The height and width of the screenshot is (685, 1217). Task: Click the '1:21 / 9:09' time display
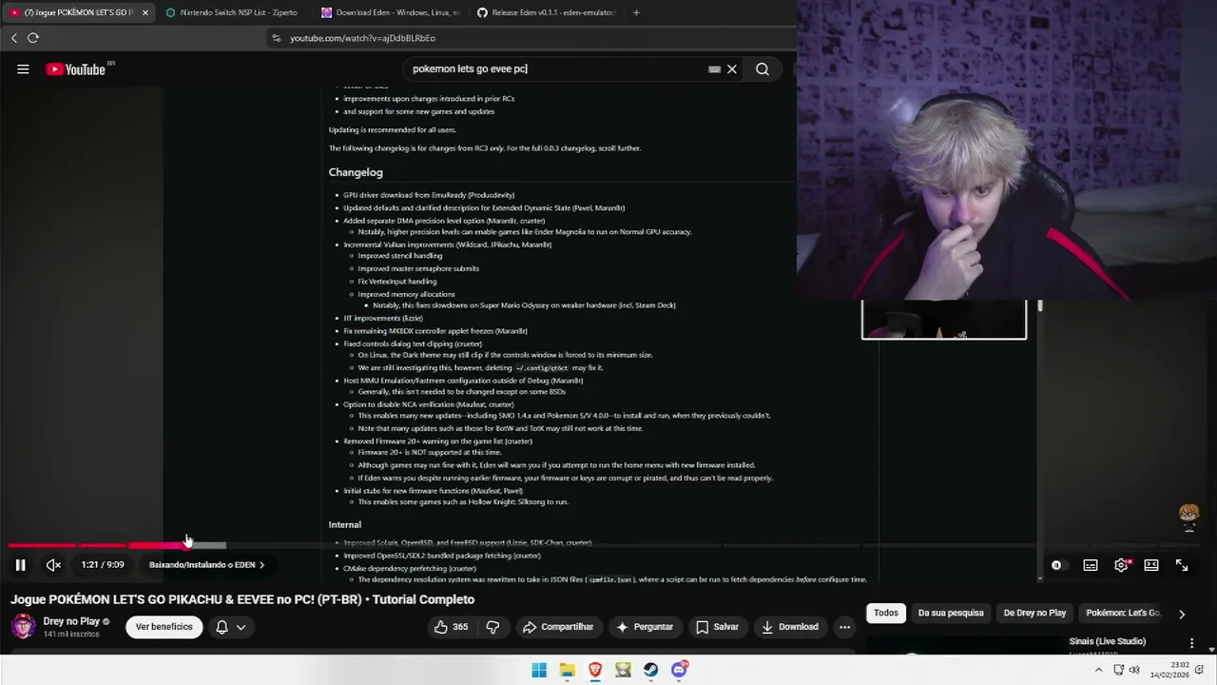pos(103,565)
